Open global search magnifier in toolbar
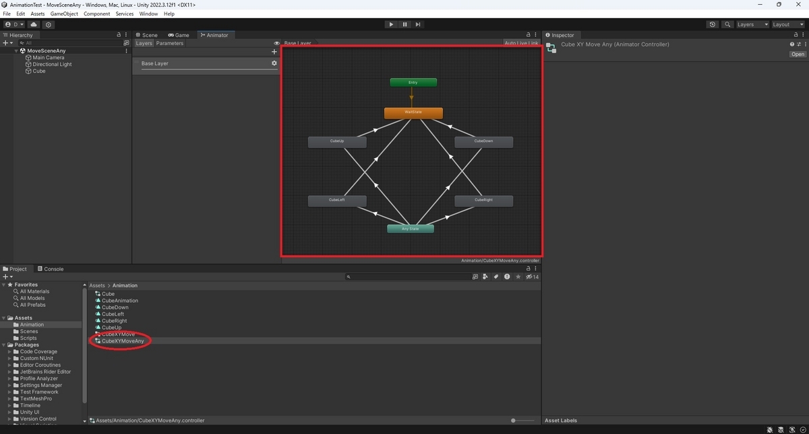The width and height of the screenshot is (809, 434). click(x=727, y=24)
